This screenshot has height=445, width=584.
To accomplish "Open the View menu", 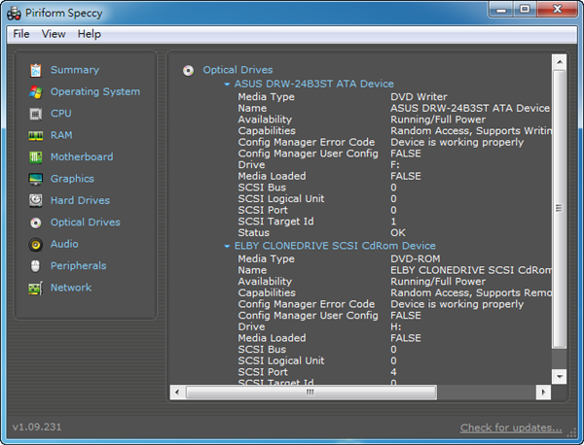I will coord(54,34).
